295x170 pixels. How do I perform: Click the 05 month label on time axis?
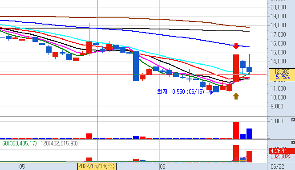(x=22, y=166)
